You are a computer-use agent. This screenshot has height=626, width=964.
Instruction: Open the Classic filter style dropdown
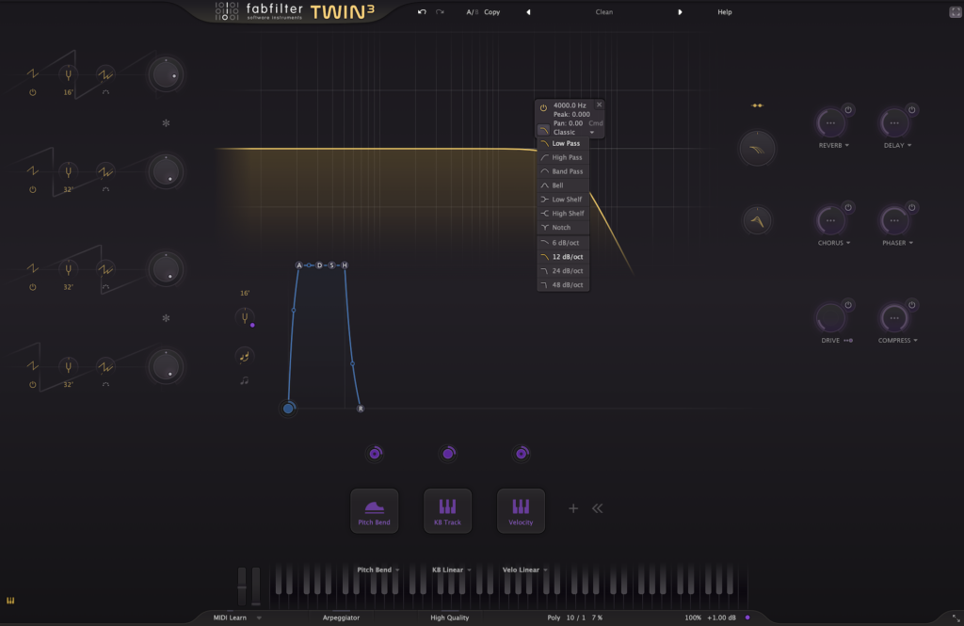[591, 133]
